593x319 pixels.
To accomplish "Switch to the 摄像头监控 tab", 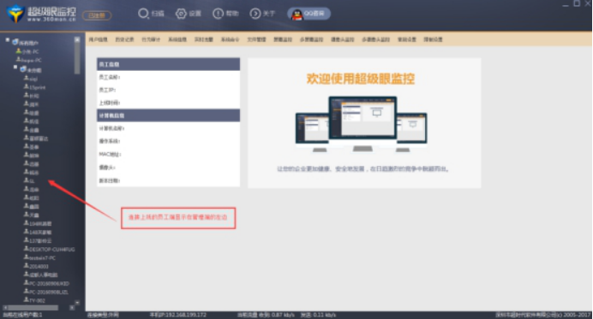I will pos(343,39).
